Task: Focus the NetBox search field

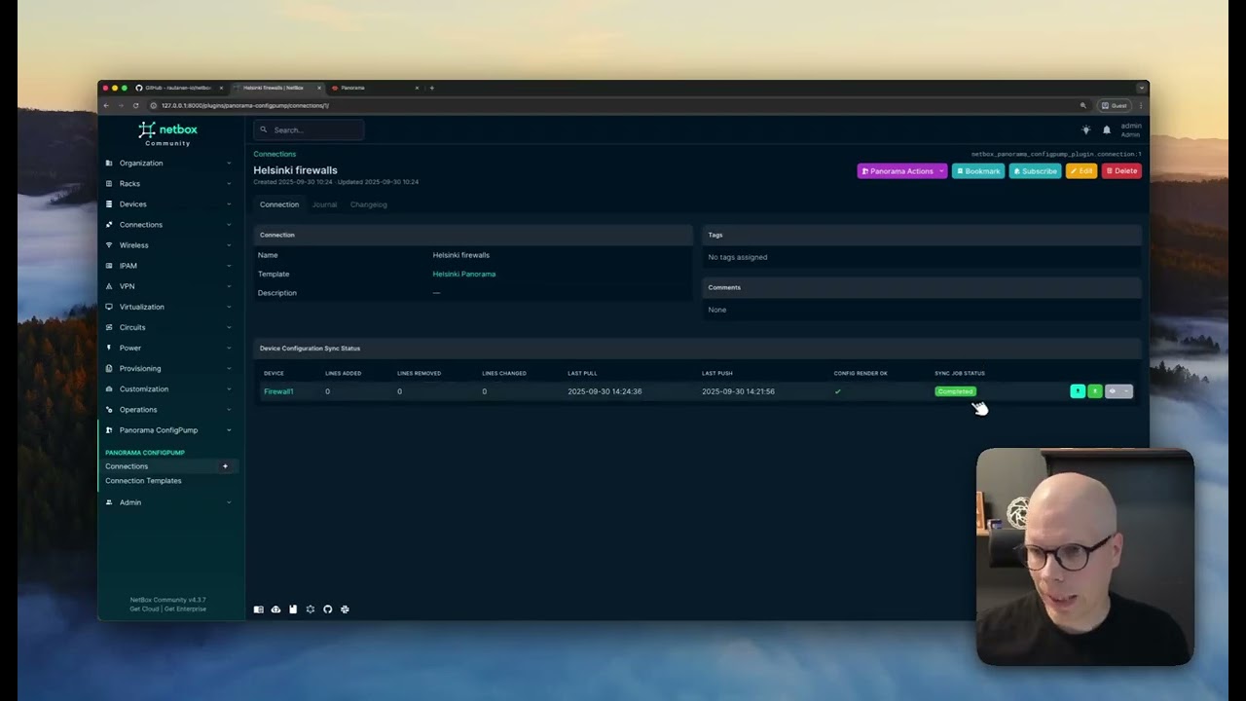Action: tap(309, 129)
